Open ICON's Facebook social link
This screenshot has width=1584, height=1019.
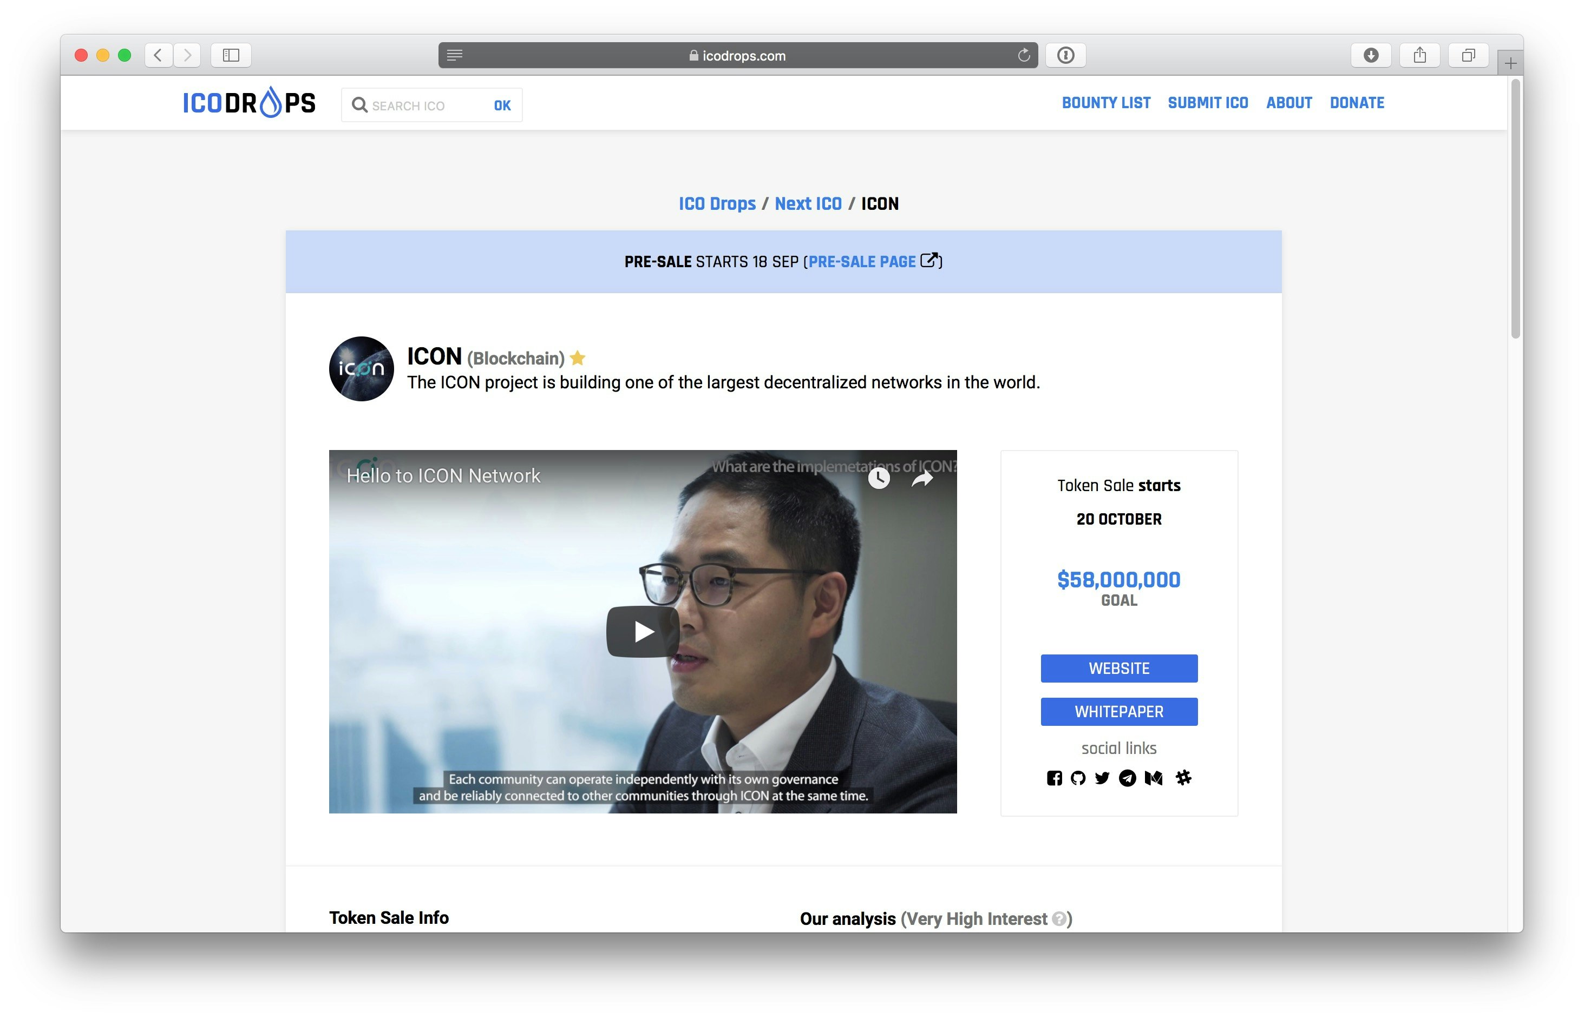pyautogui.click(x=1054, y=778)
